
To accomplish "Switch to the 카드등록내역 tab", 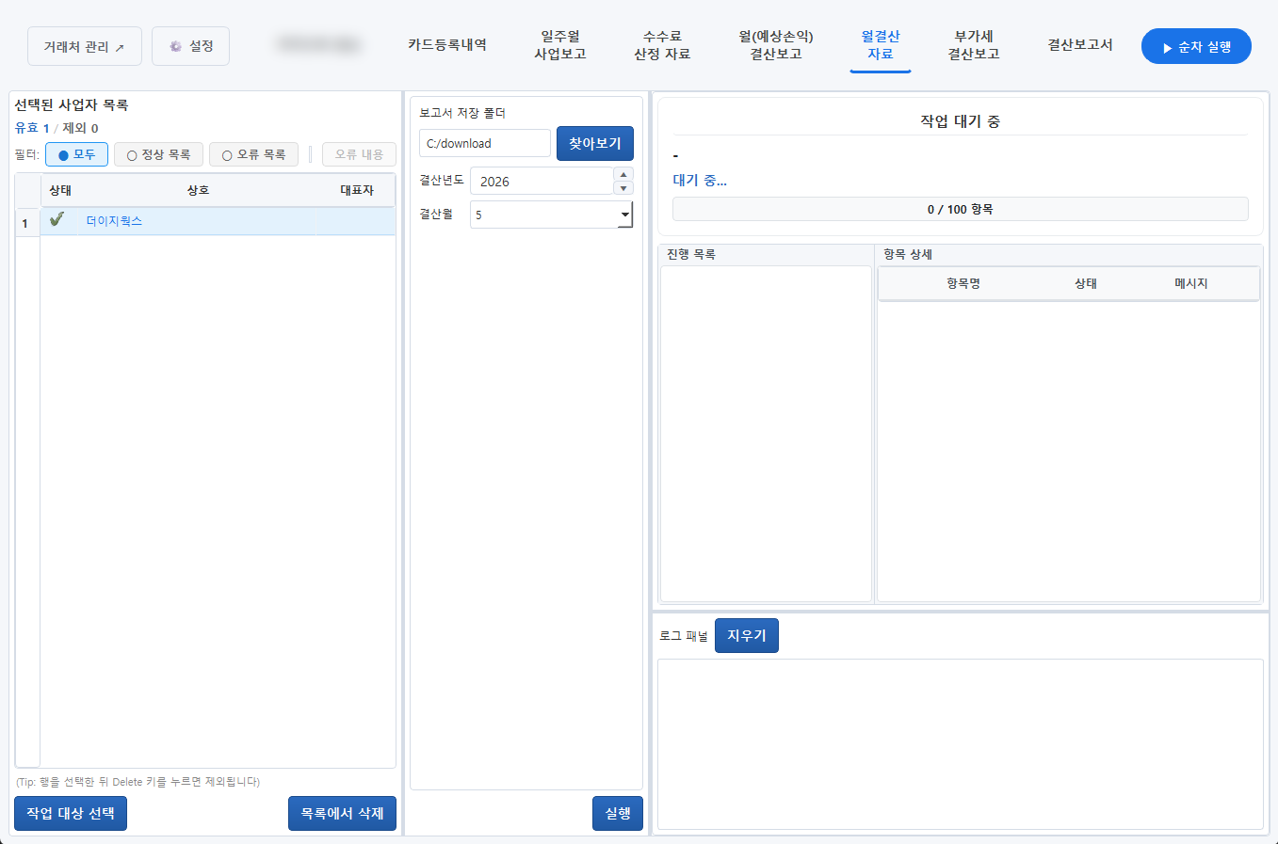I will (447, 45).
